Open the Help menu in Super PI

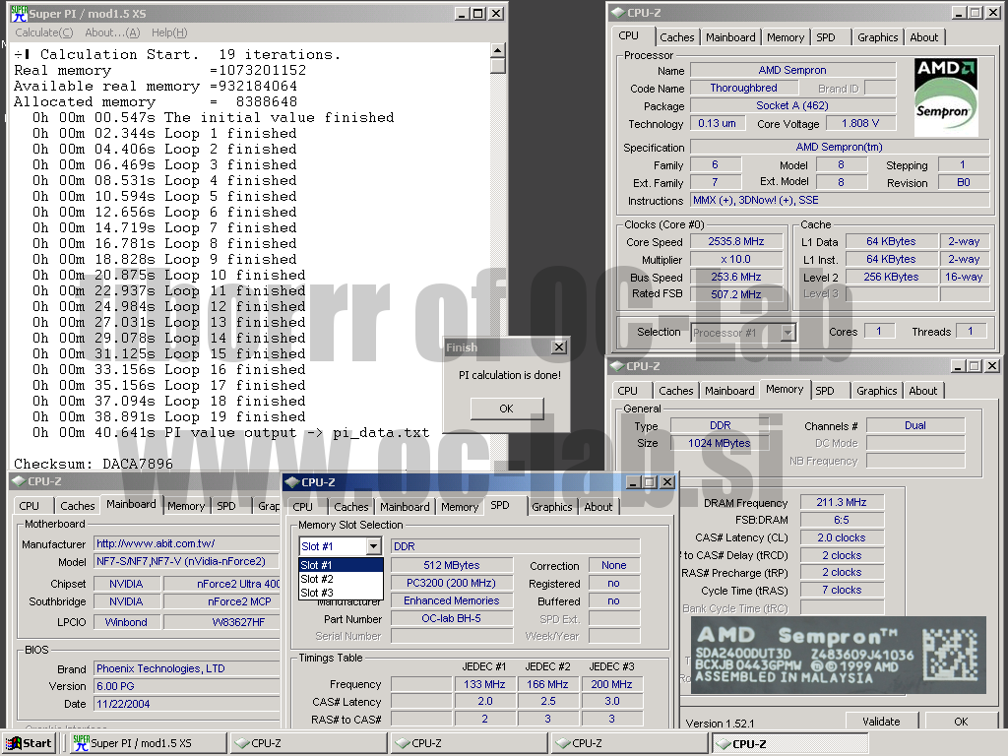(169, 32)
